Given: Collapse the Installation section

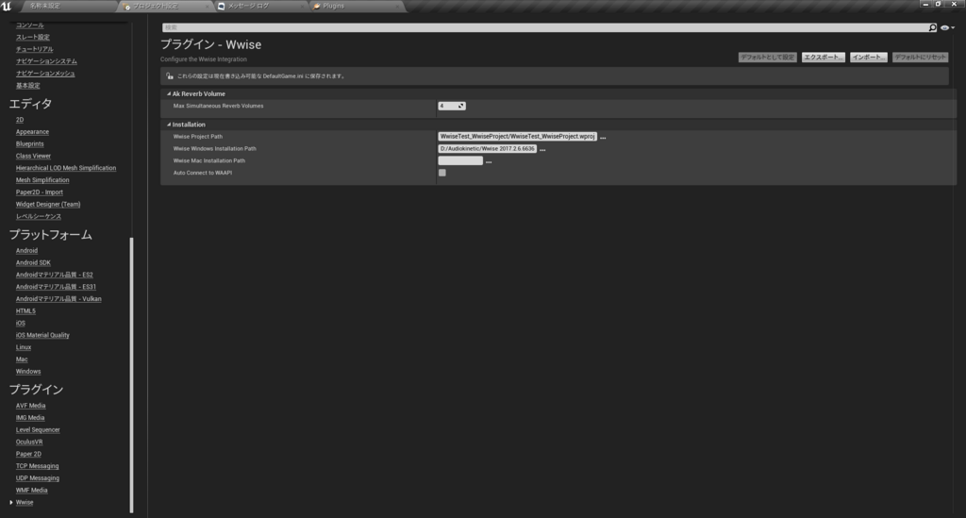Looking at the screenshot, I should (x=169, y=125).
